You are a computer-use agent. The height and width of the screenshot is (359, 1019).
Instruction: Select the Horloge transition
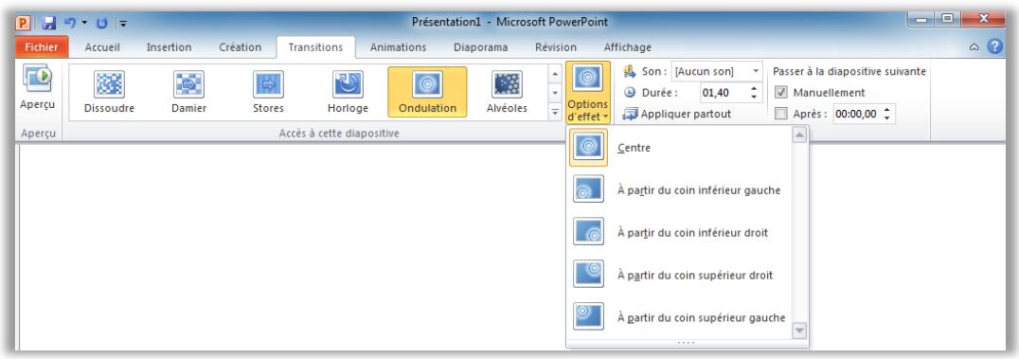(x=348, y=92)
